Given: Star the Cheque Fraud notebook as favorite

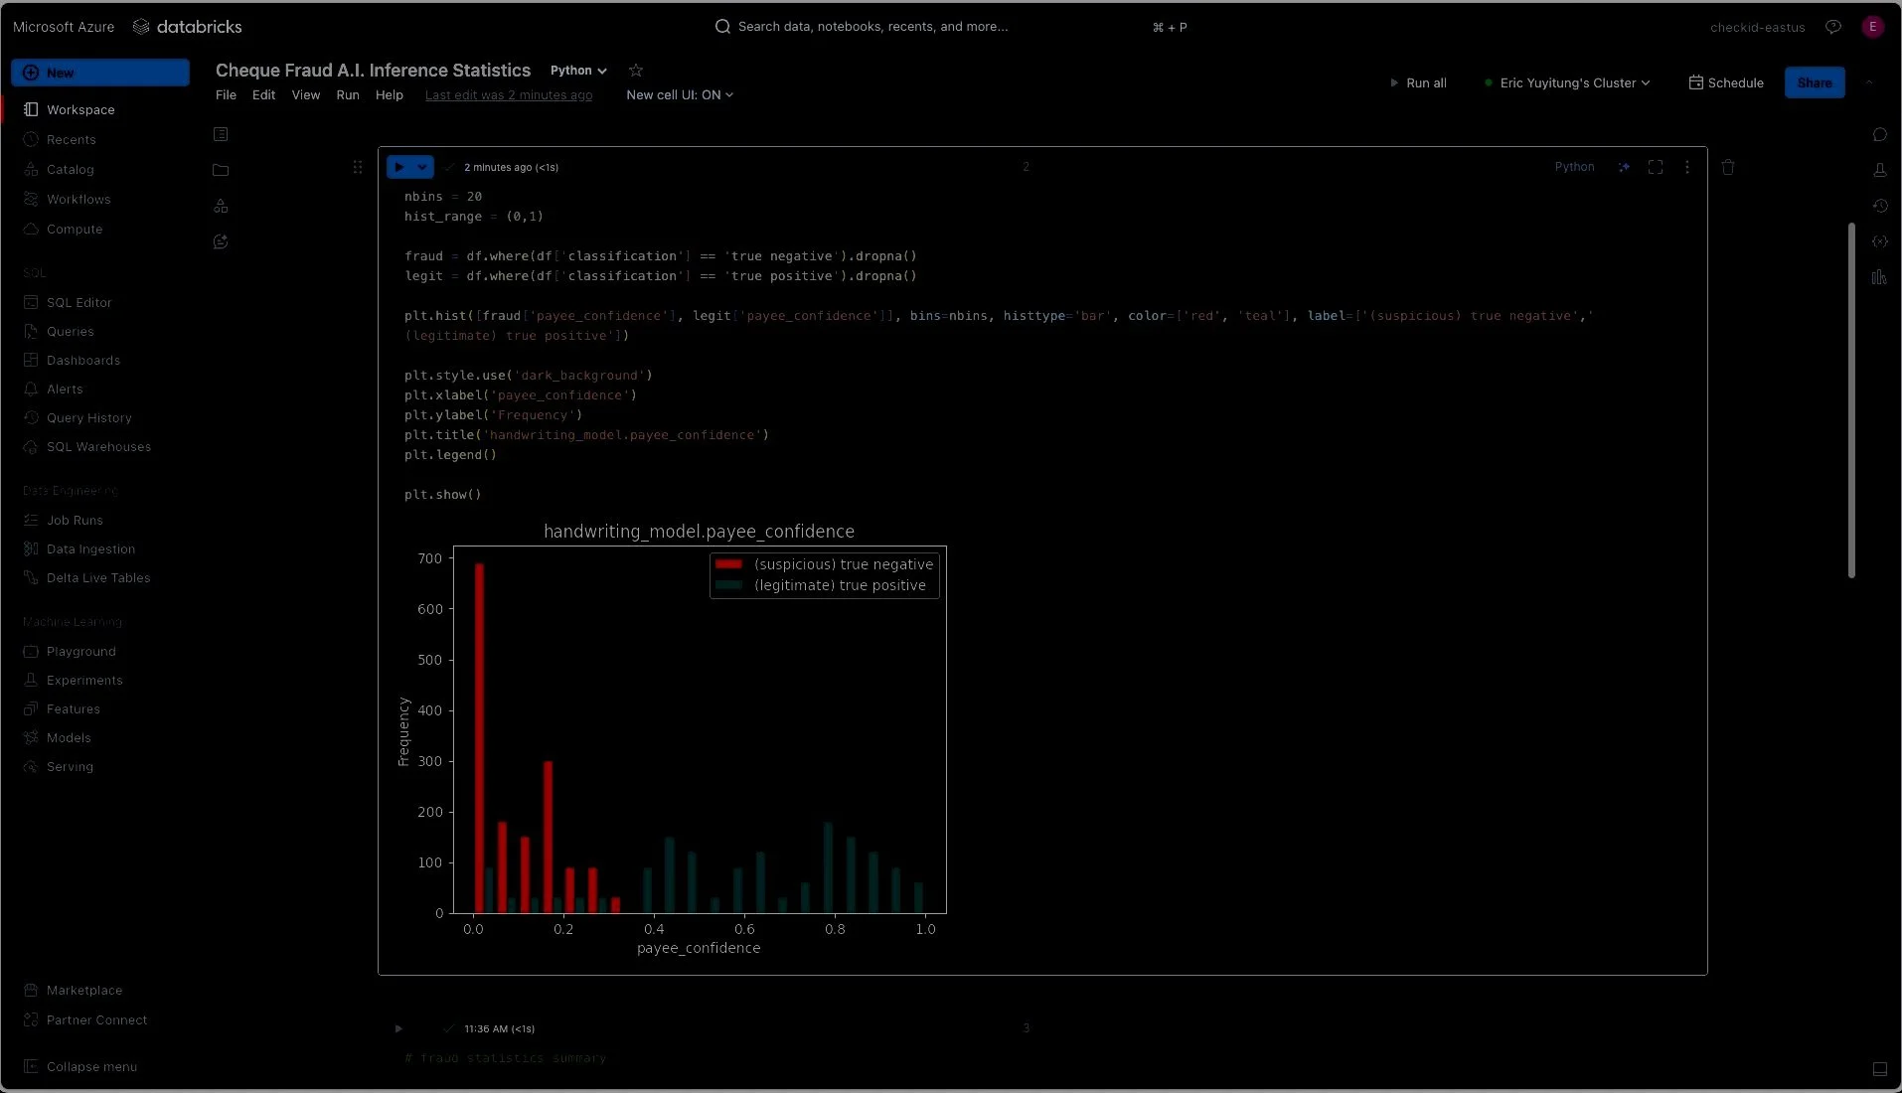Looking at the screenshot, I should click(x=635, y=70).
